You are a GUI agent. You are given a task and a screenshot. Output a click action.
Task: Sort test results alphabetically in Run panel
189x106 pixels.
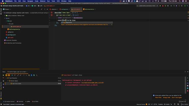(x=15, y=75)
